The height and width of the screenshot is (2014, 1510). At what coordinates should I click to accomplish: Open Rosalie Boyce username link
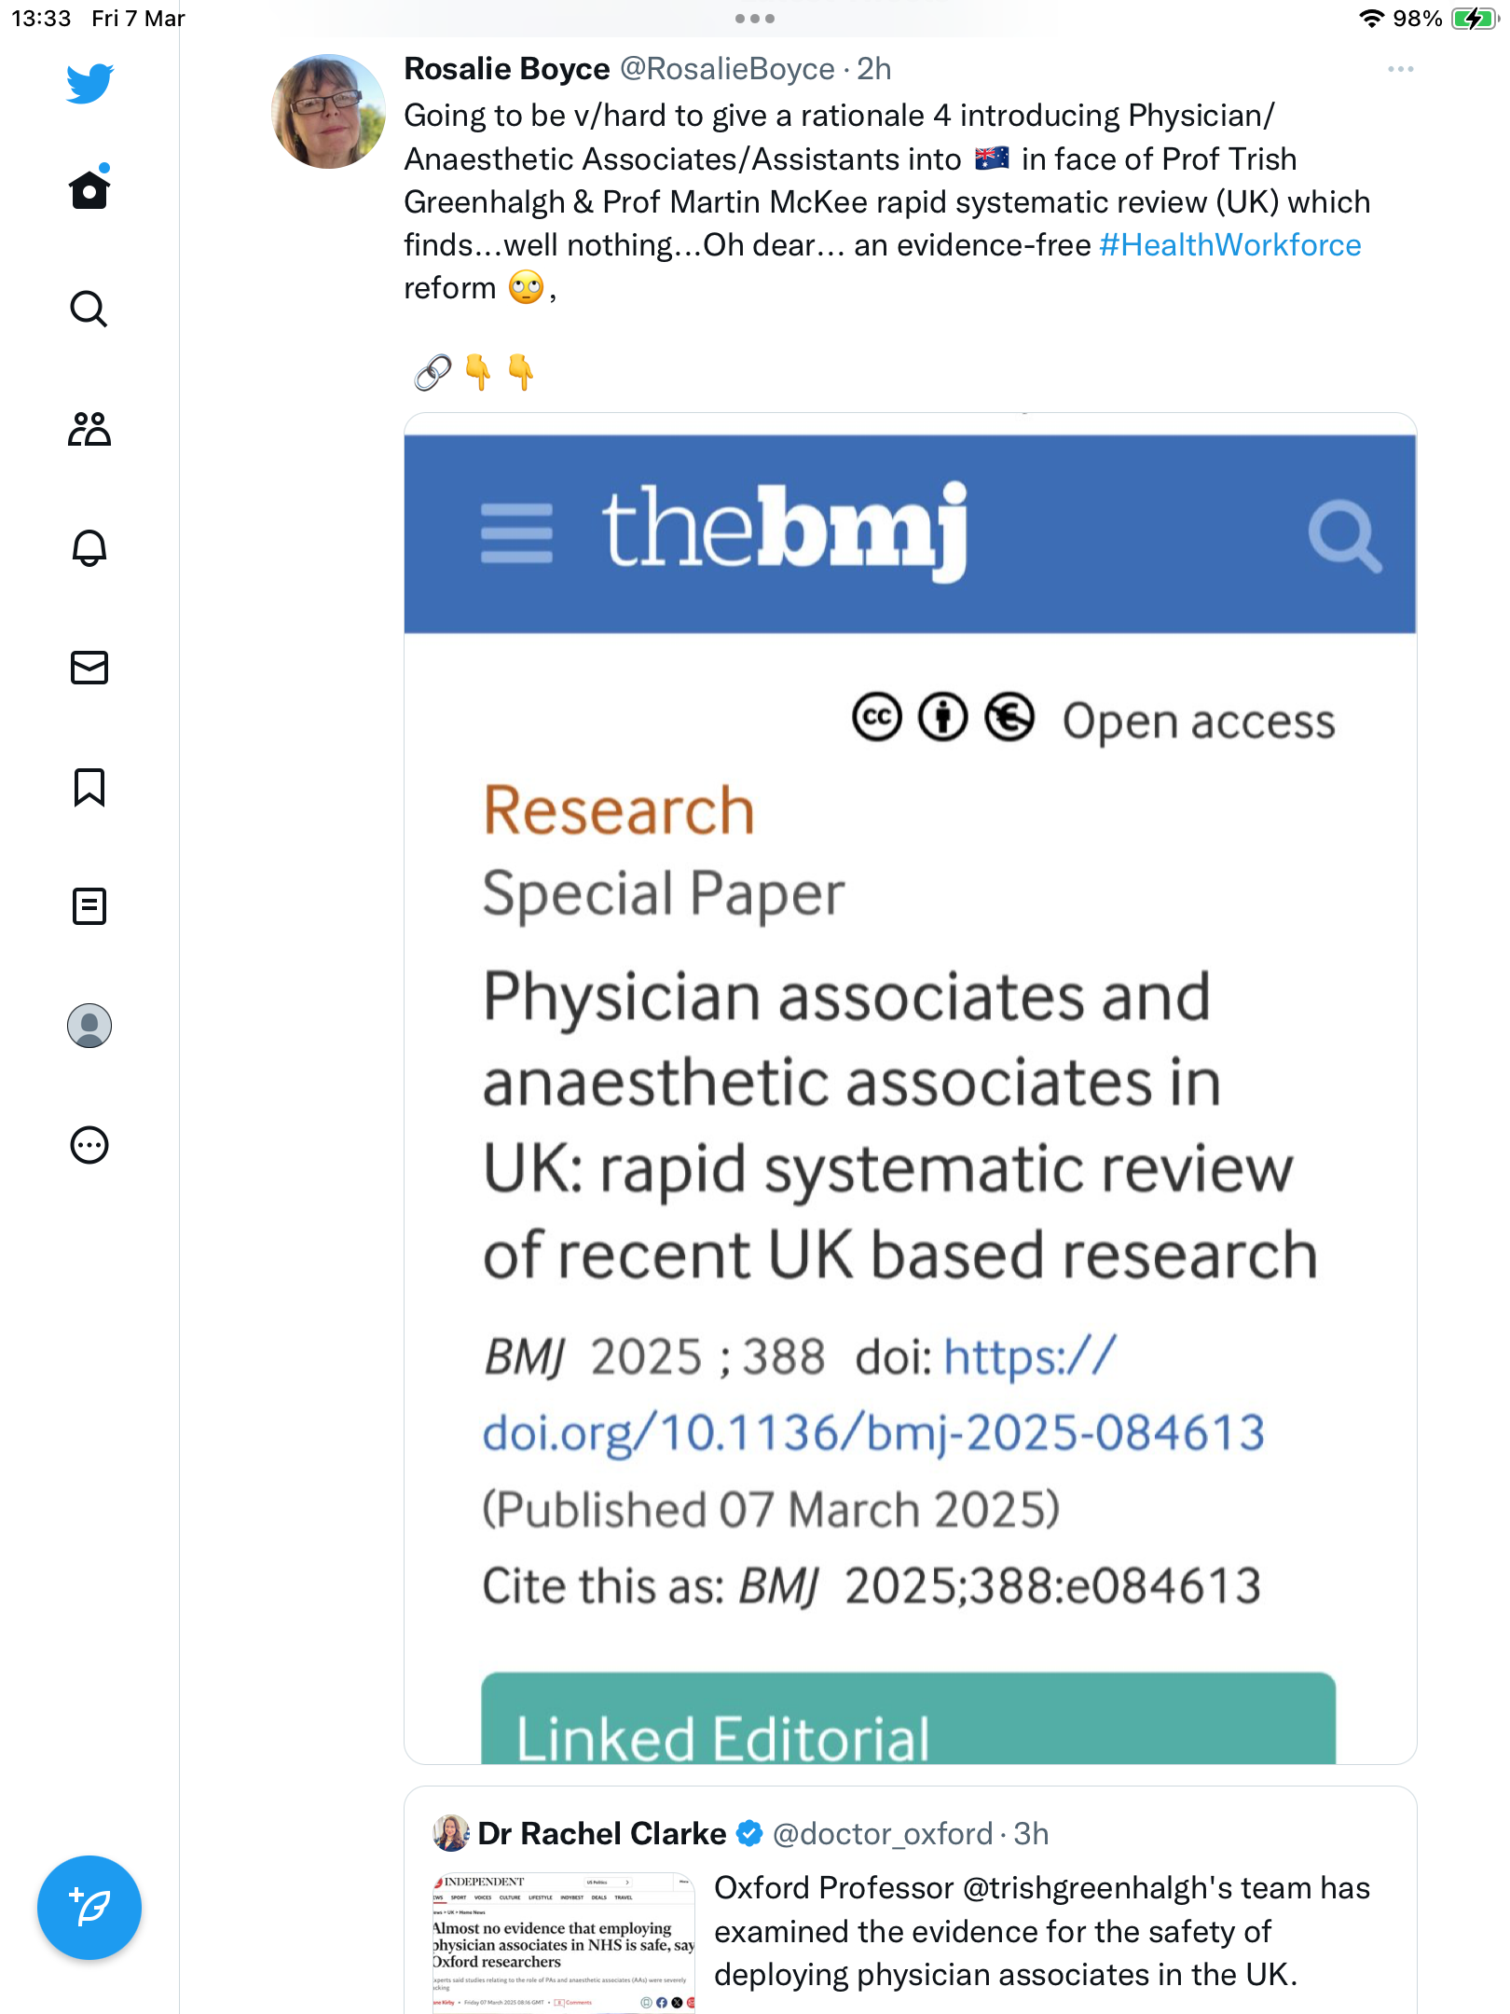point(727,69)
